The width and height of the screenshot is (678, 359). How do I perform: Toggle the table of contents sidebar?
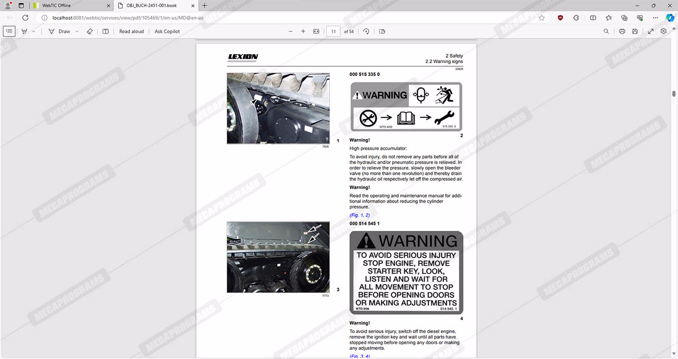[9, 31]
